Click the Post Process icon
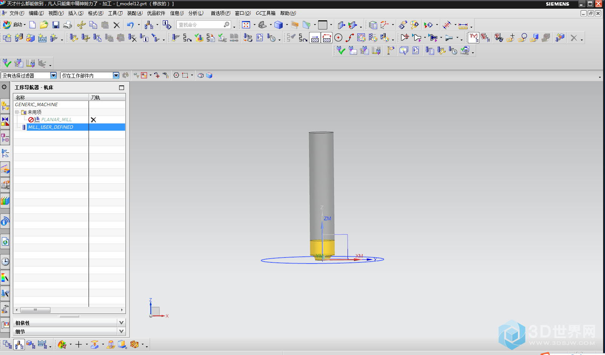The image size is (605, 355). click(x=248, y=38)
